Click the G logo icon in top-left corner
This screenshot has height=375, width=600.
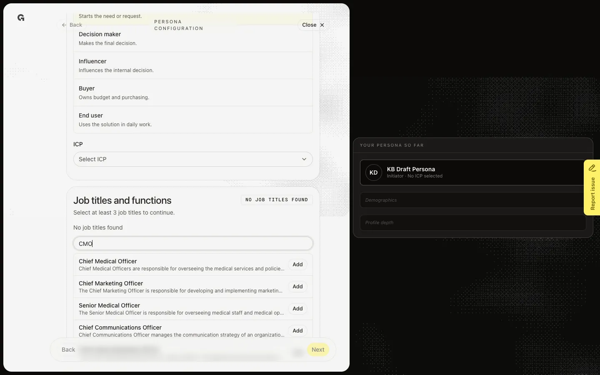[21, 17]
